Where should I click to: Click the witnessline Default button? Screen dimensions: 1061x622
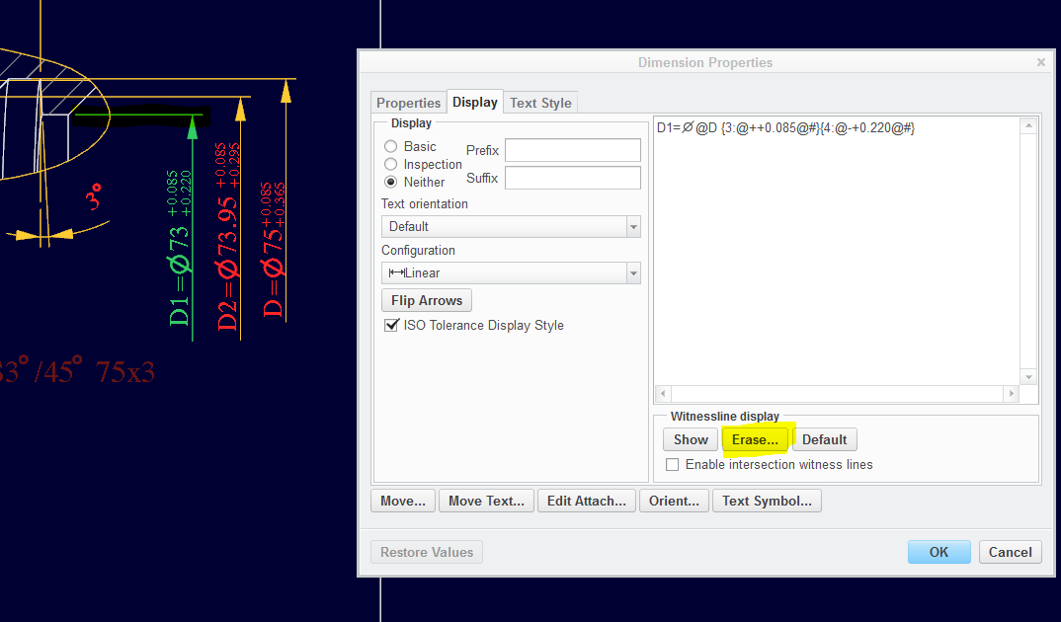[824, 439]
